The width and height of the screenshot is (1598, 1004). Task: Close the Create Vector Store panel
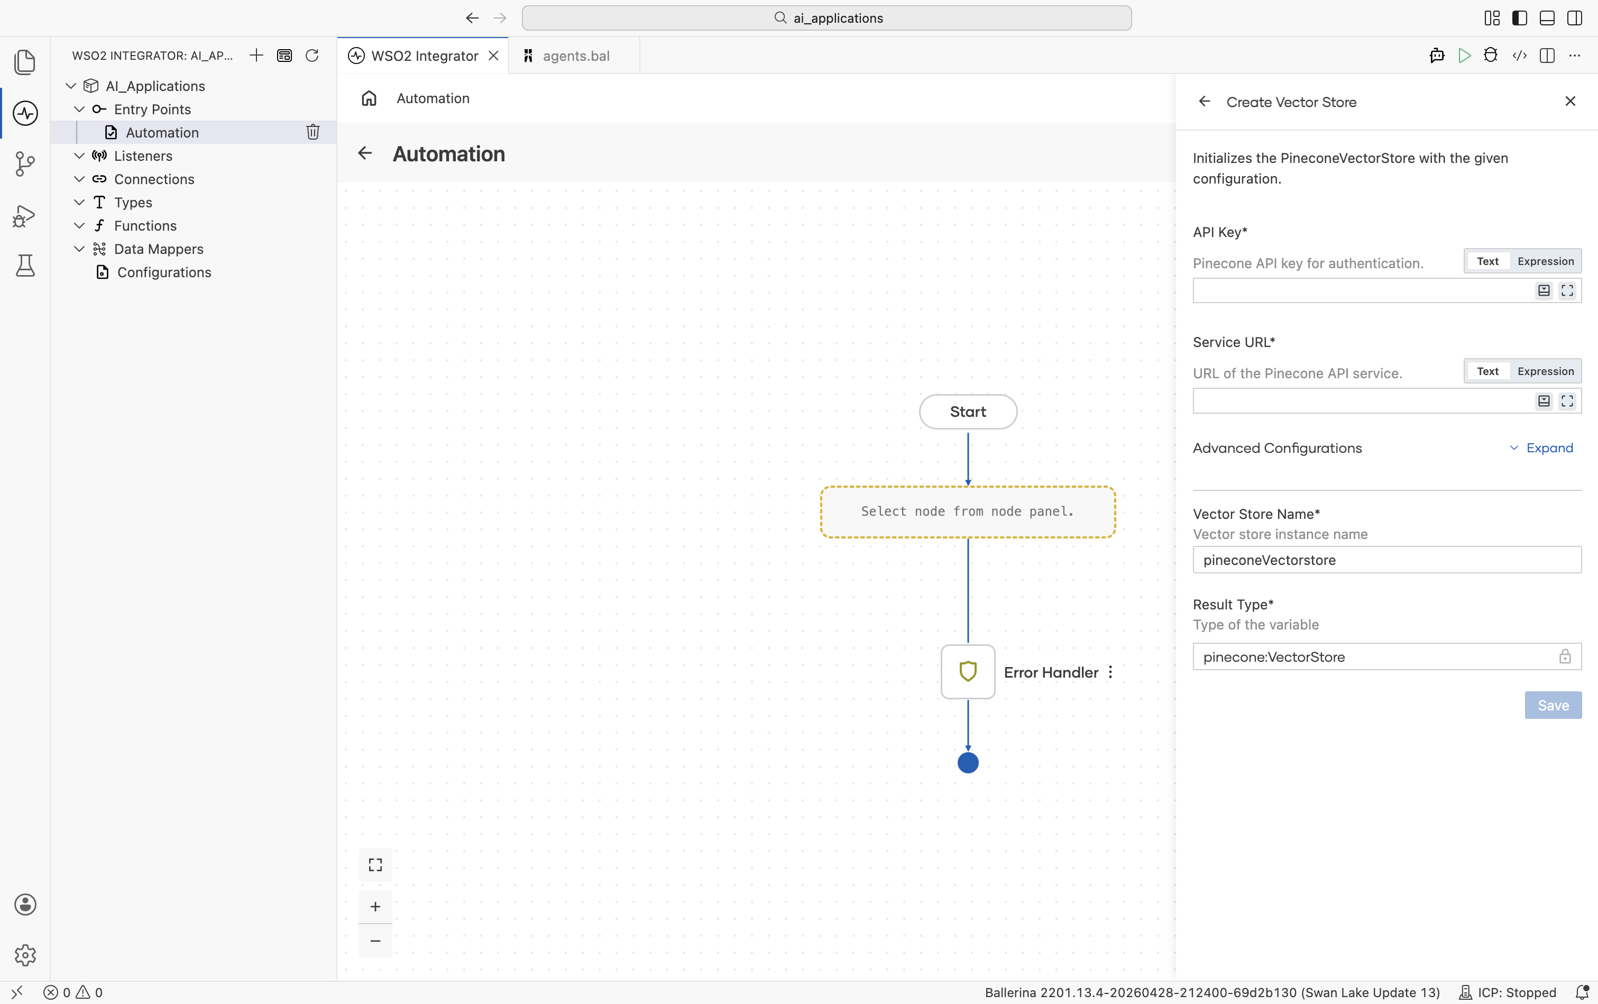(x=1570, y=101)
